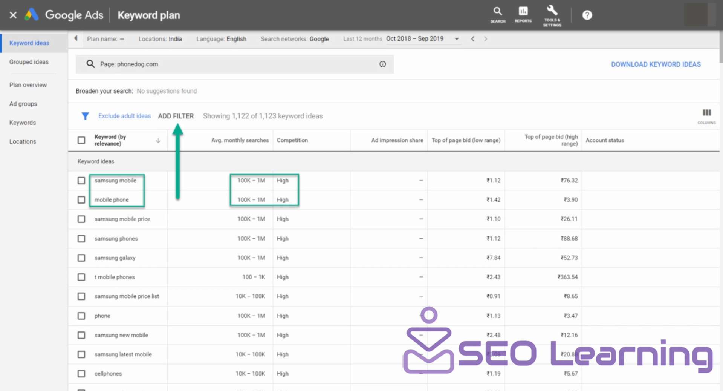The image size is (723, 391).
Task: Click ADD FILTER
Action: tap(176, 116)
